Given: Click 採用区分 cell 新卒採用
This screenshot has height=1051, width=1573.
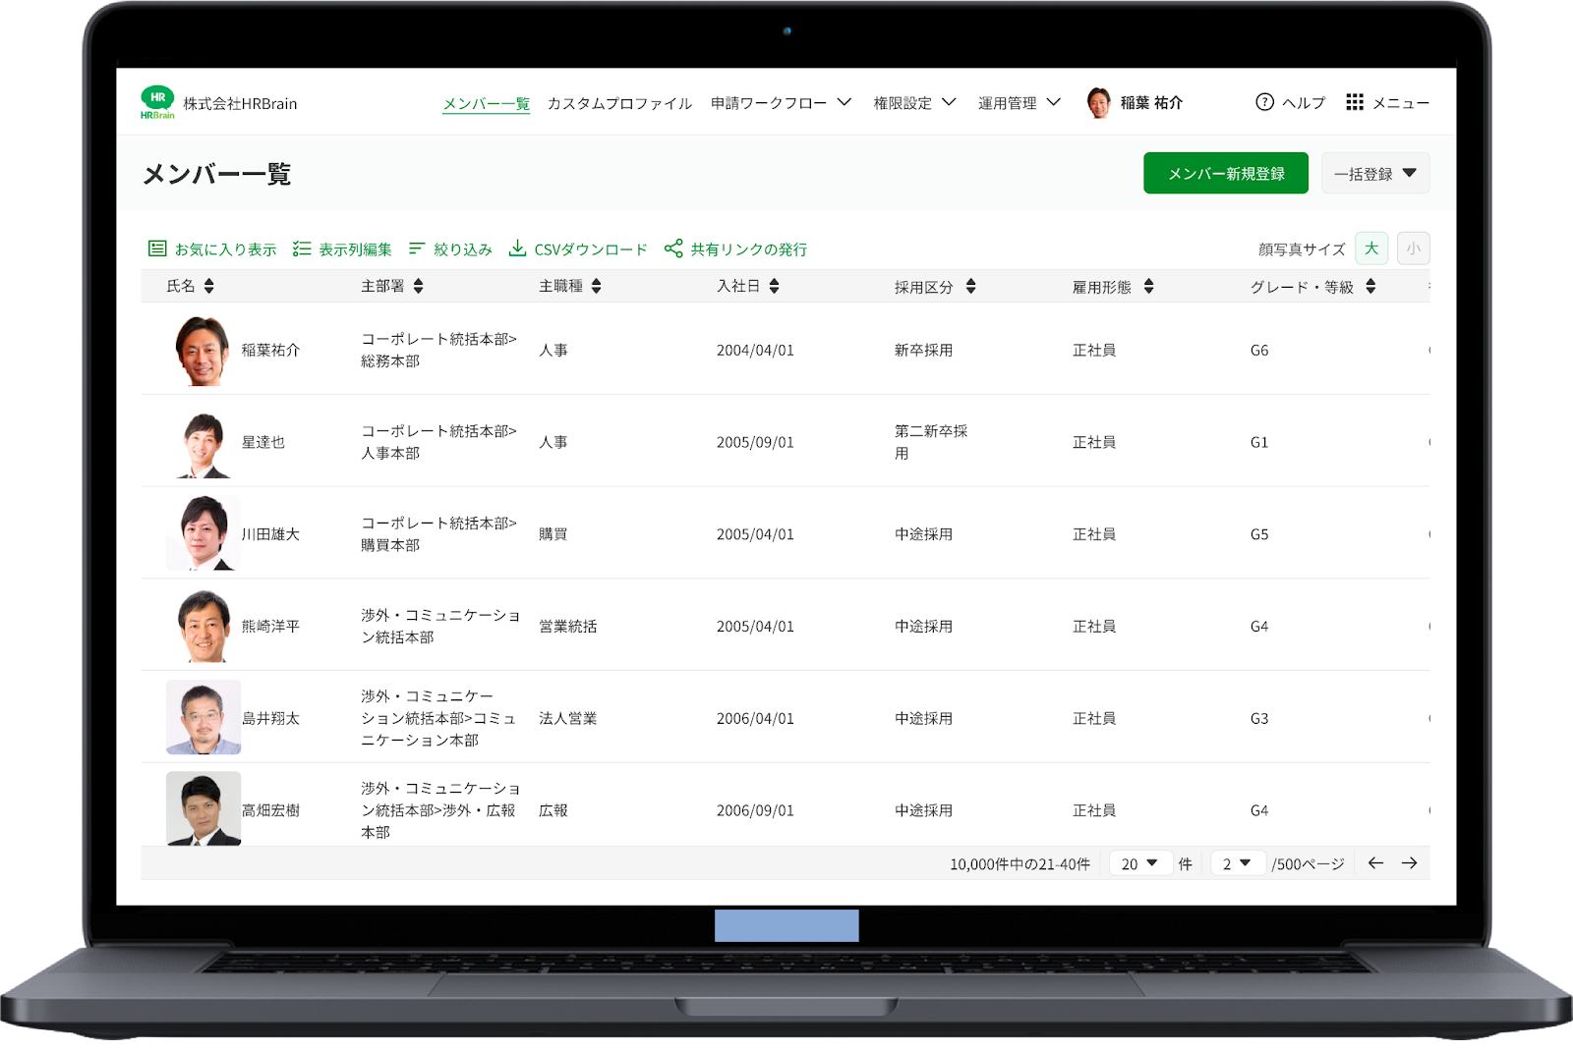Looking at the screenshot, I should 923,350.
